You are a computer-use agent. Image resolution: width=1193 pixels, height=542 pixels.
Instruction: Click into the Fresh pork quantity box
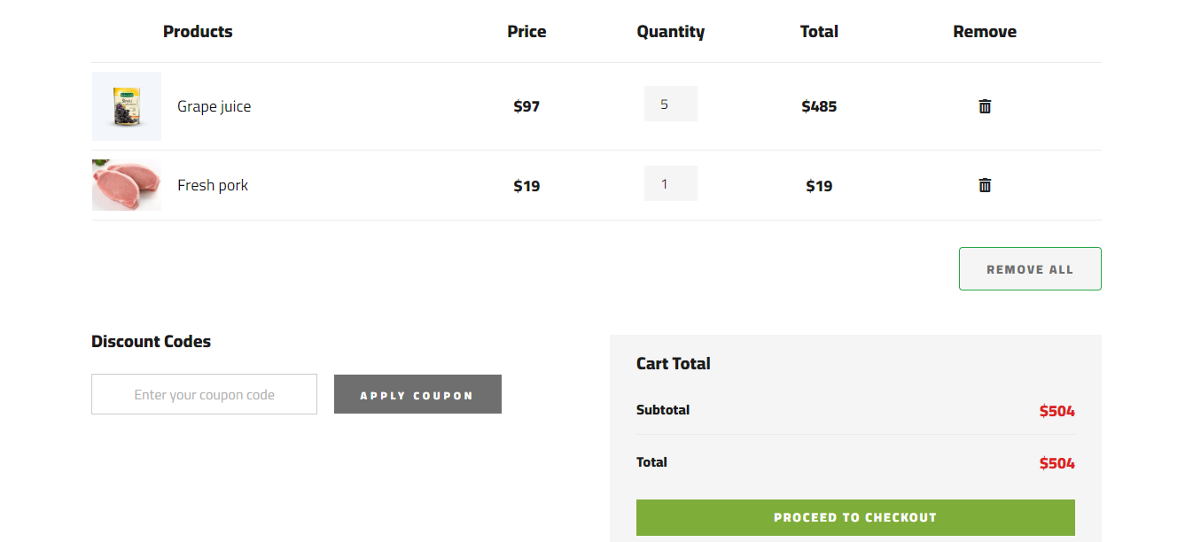(670, 184)
